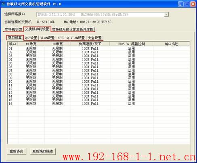Click 无限制 TX value for port 08
Viewport: 197px width, 163px height.
[57, 74]
